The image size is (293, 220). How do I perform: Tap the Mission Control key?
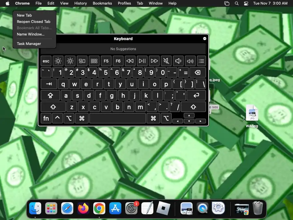pyautogui.click(x=82, y=61)
